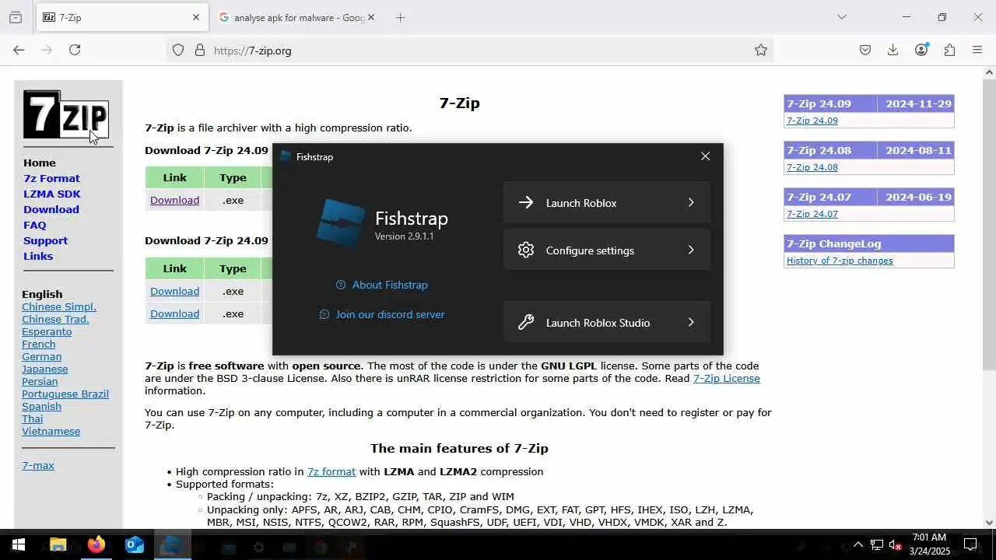
Task: Launch Roblox Studio from Fishstrap
Action: point(607,322)
